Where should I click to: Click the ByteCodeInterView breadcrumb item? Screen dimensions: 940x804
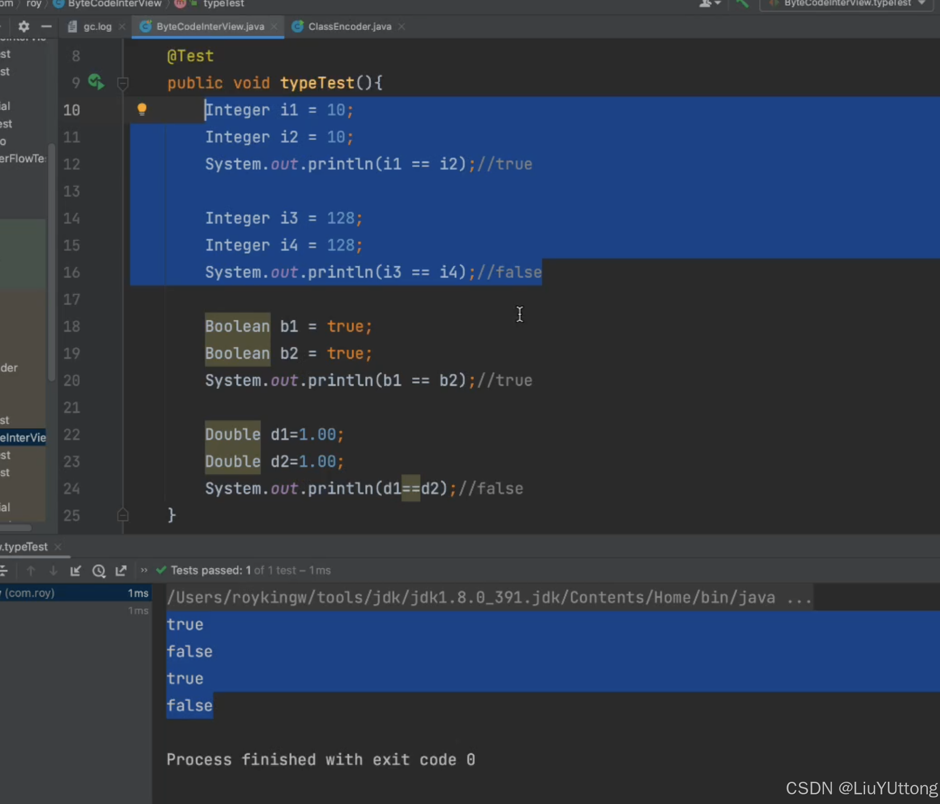(x=114, y=4)
